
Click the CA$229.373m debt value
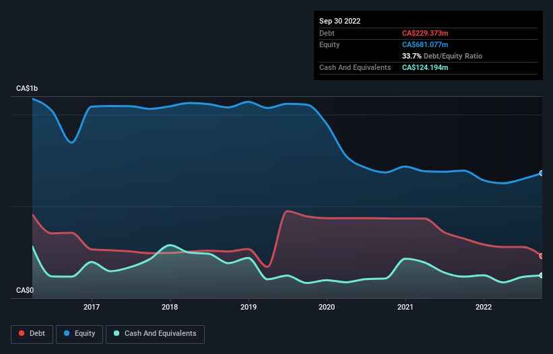coord(425,33)
